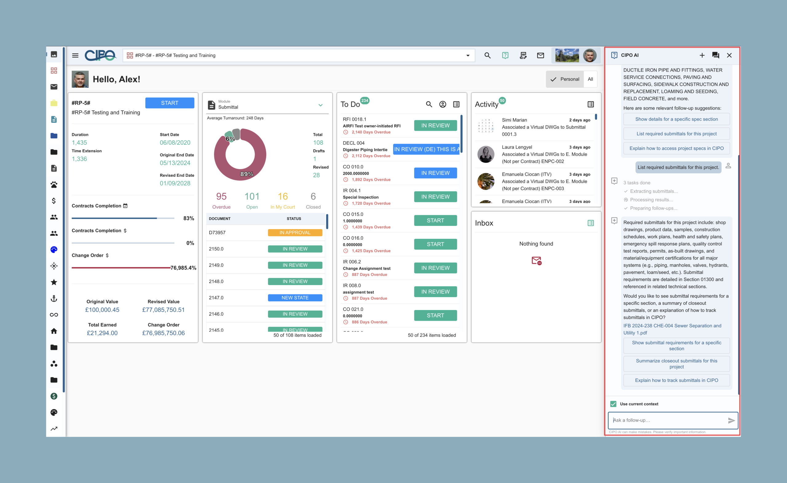Screen dimensions: 787x483
Task: Choose Summarize closeout submittals for this project
Action: 677,363
